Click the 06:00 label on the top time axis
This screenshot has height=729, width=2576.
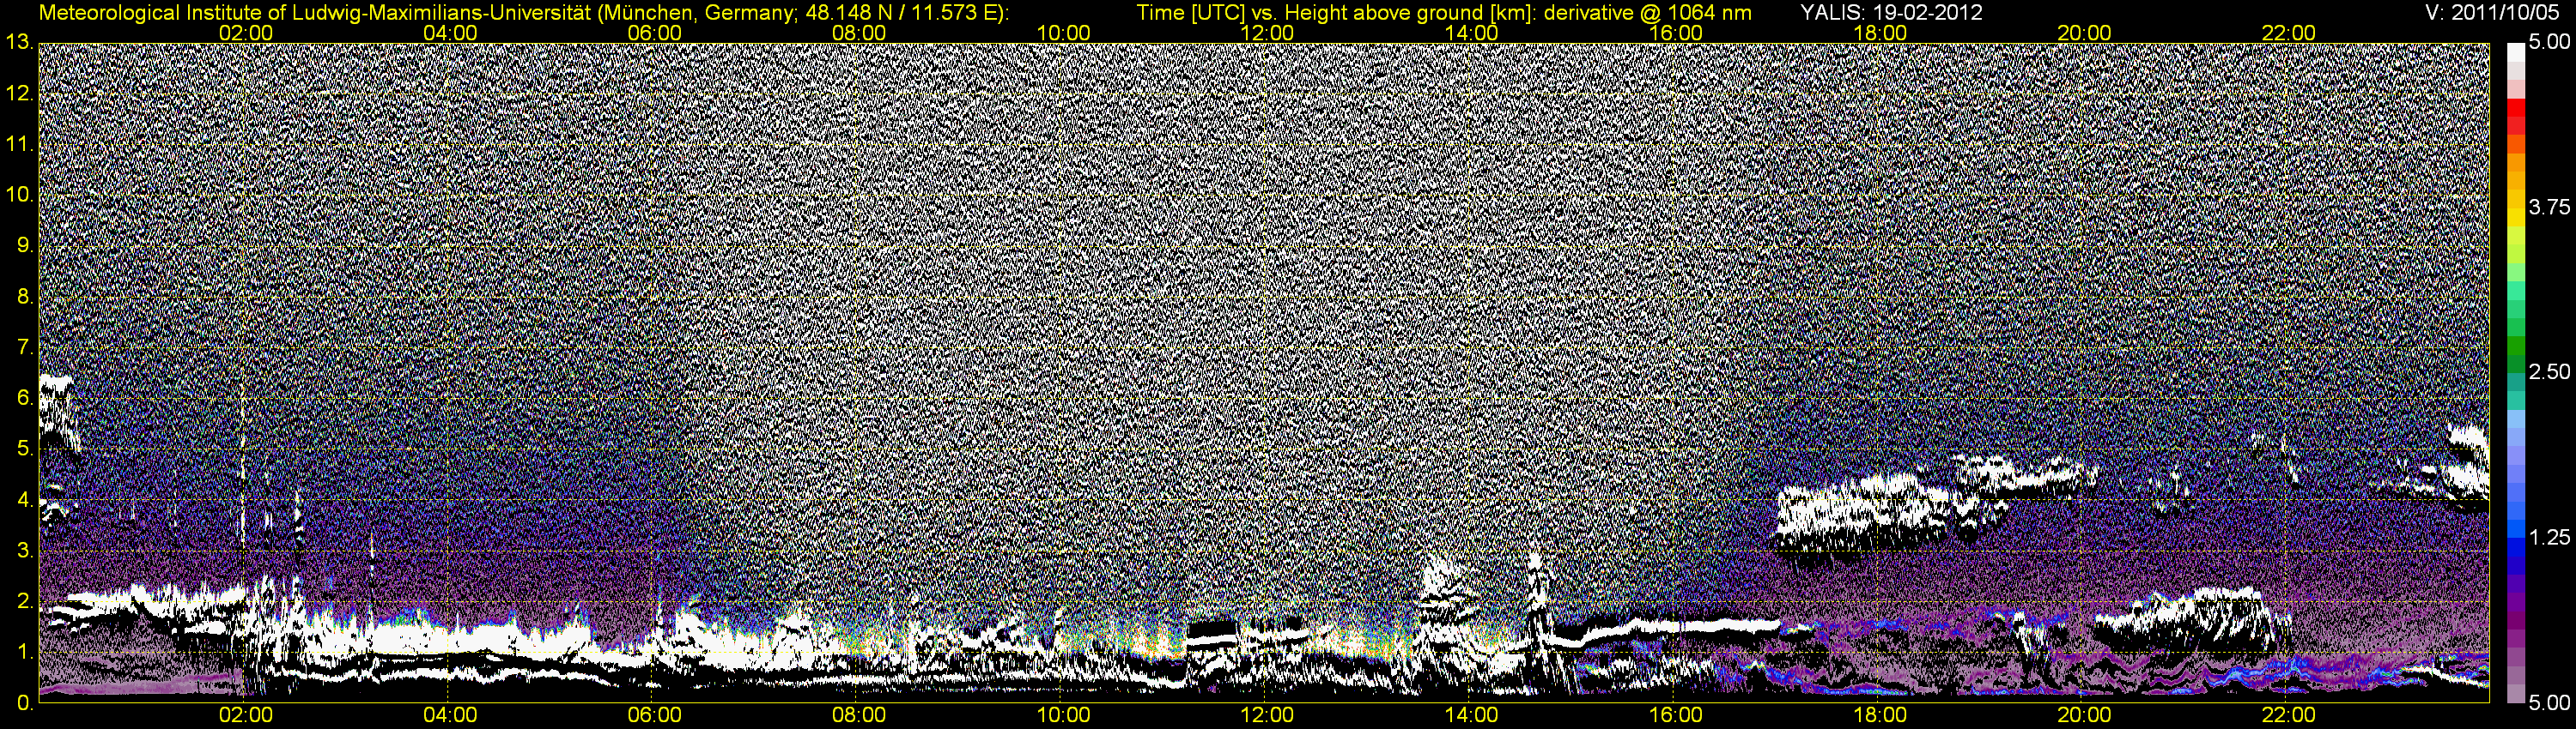pos(655,33)
